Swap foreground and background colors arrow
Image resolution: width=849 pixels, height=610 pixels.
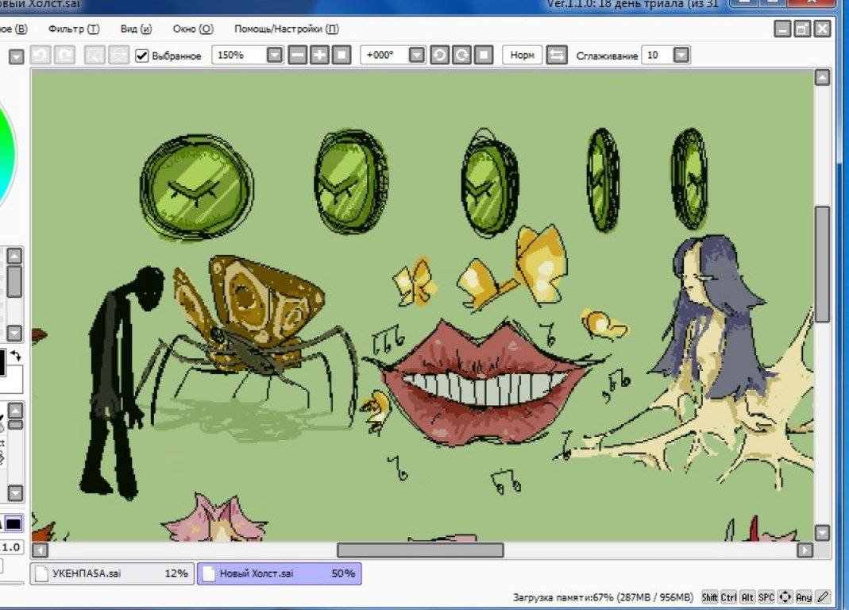[16, 356]
